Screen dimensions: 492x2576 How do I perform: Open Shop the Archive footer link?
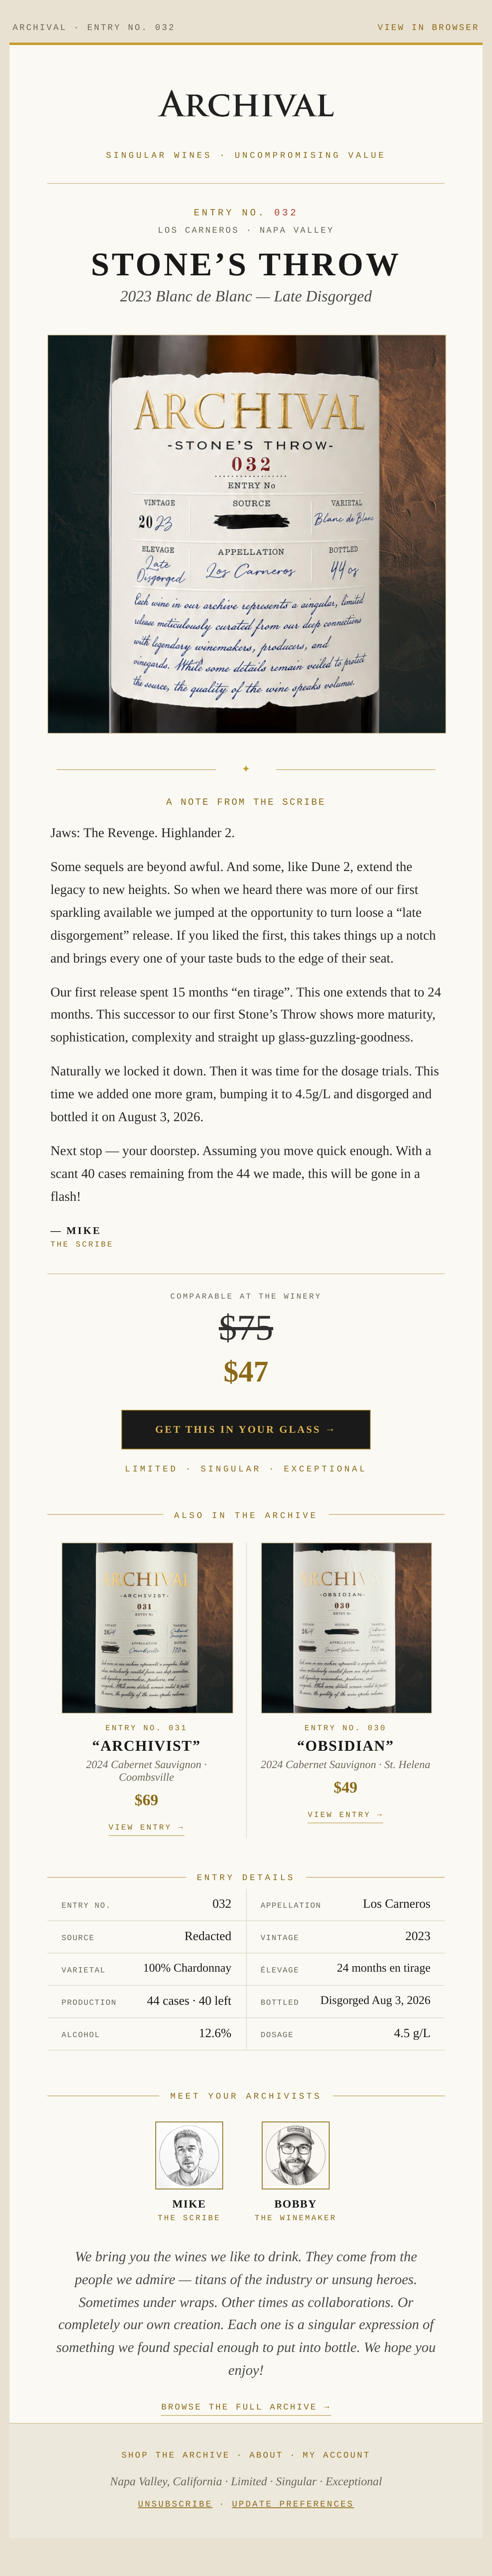175,2454
